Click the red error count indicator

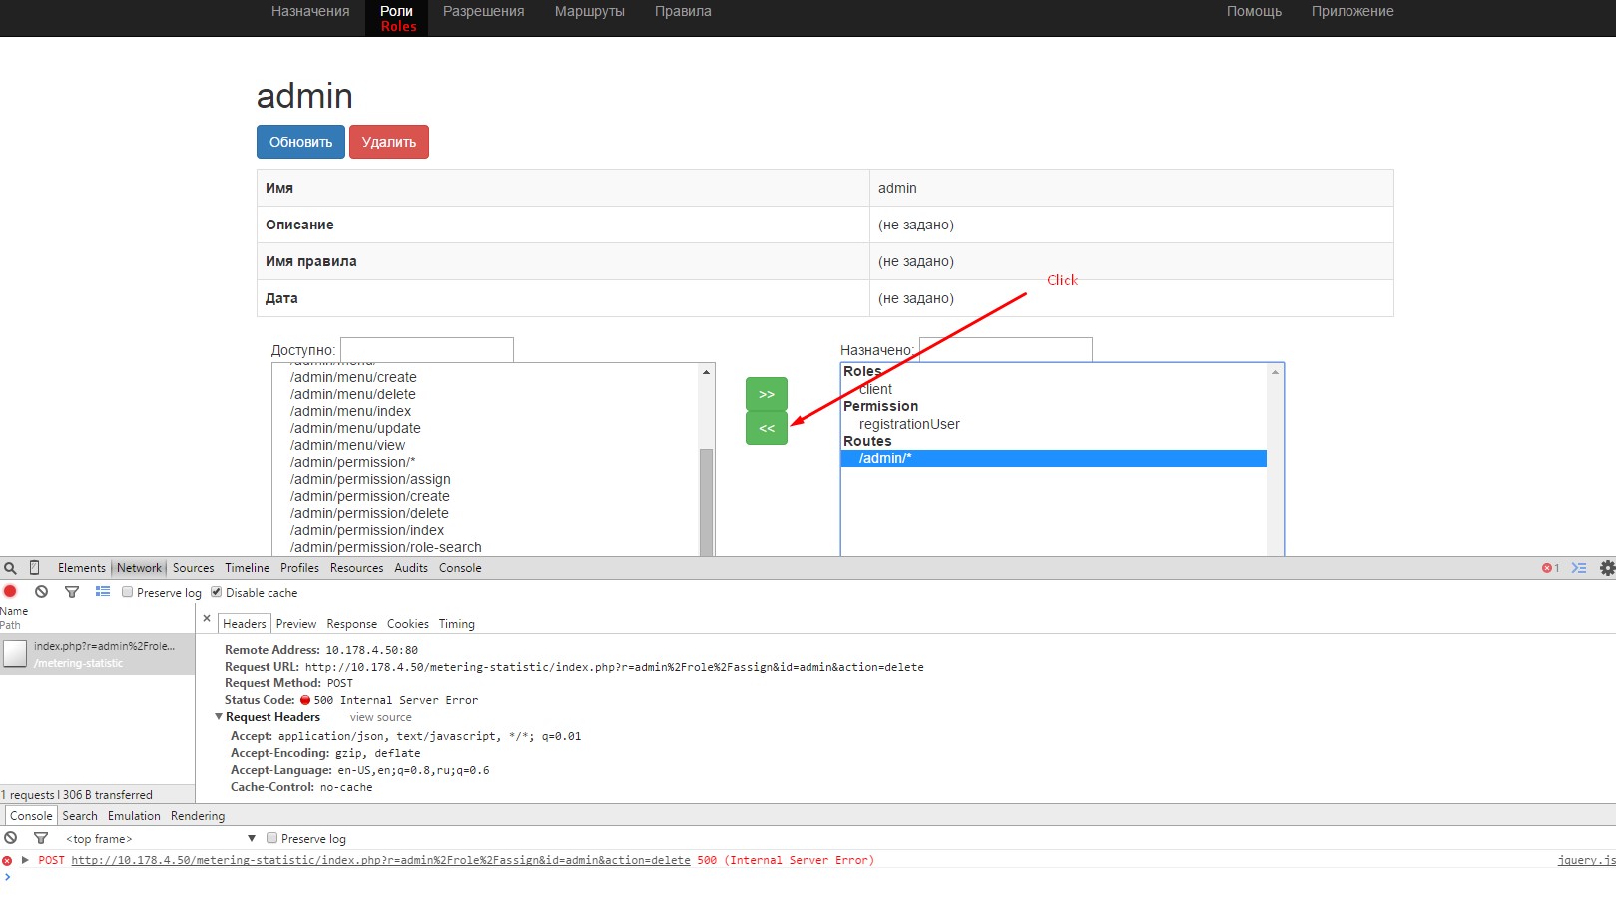point(1550,568)
